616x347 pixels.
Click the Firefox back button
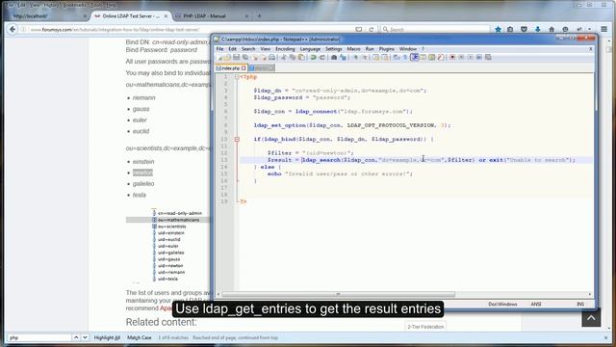point(13,29)
